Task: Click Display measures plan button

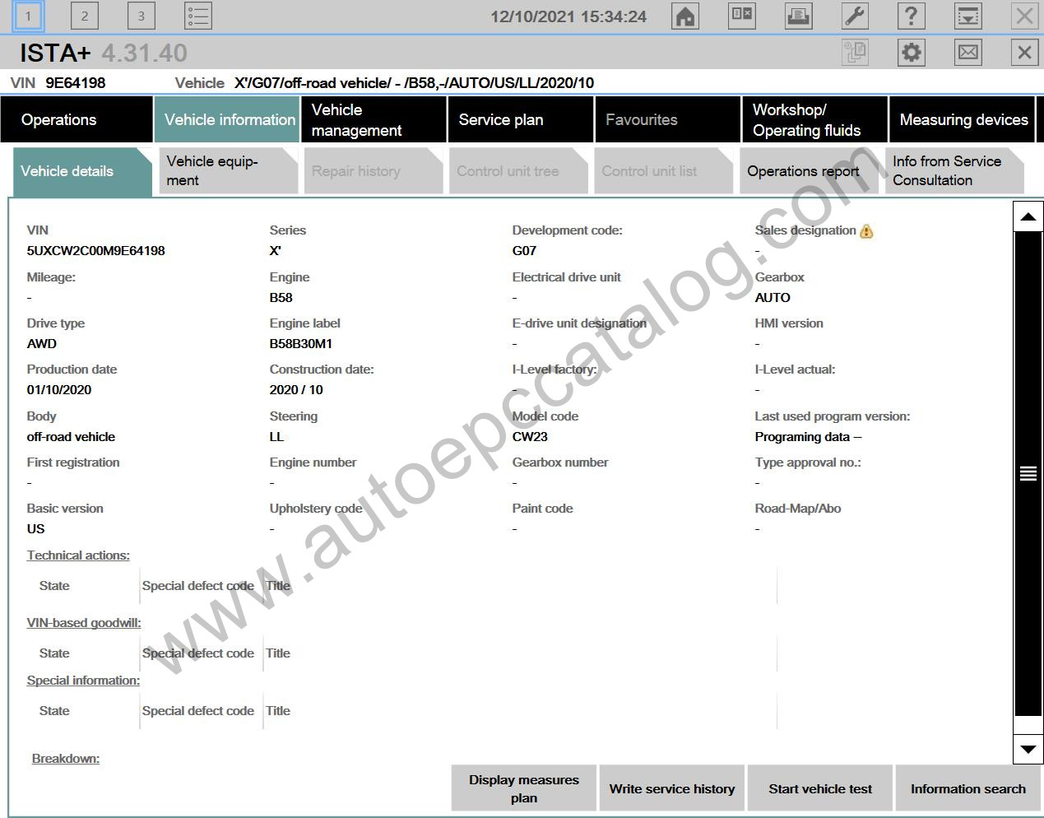Action: click(524, 788)
